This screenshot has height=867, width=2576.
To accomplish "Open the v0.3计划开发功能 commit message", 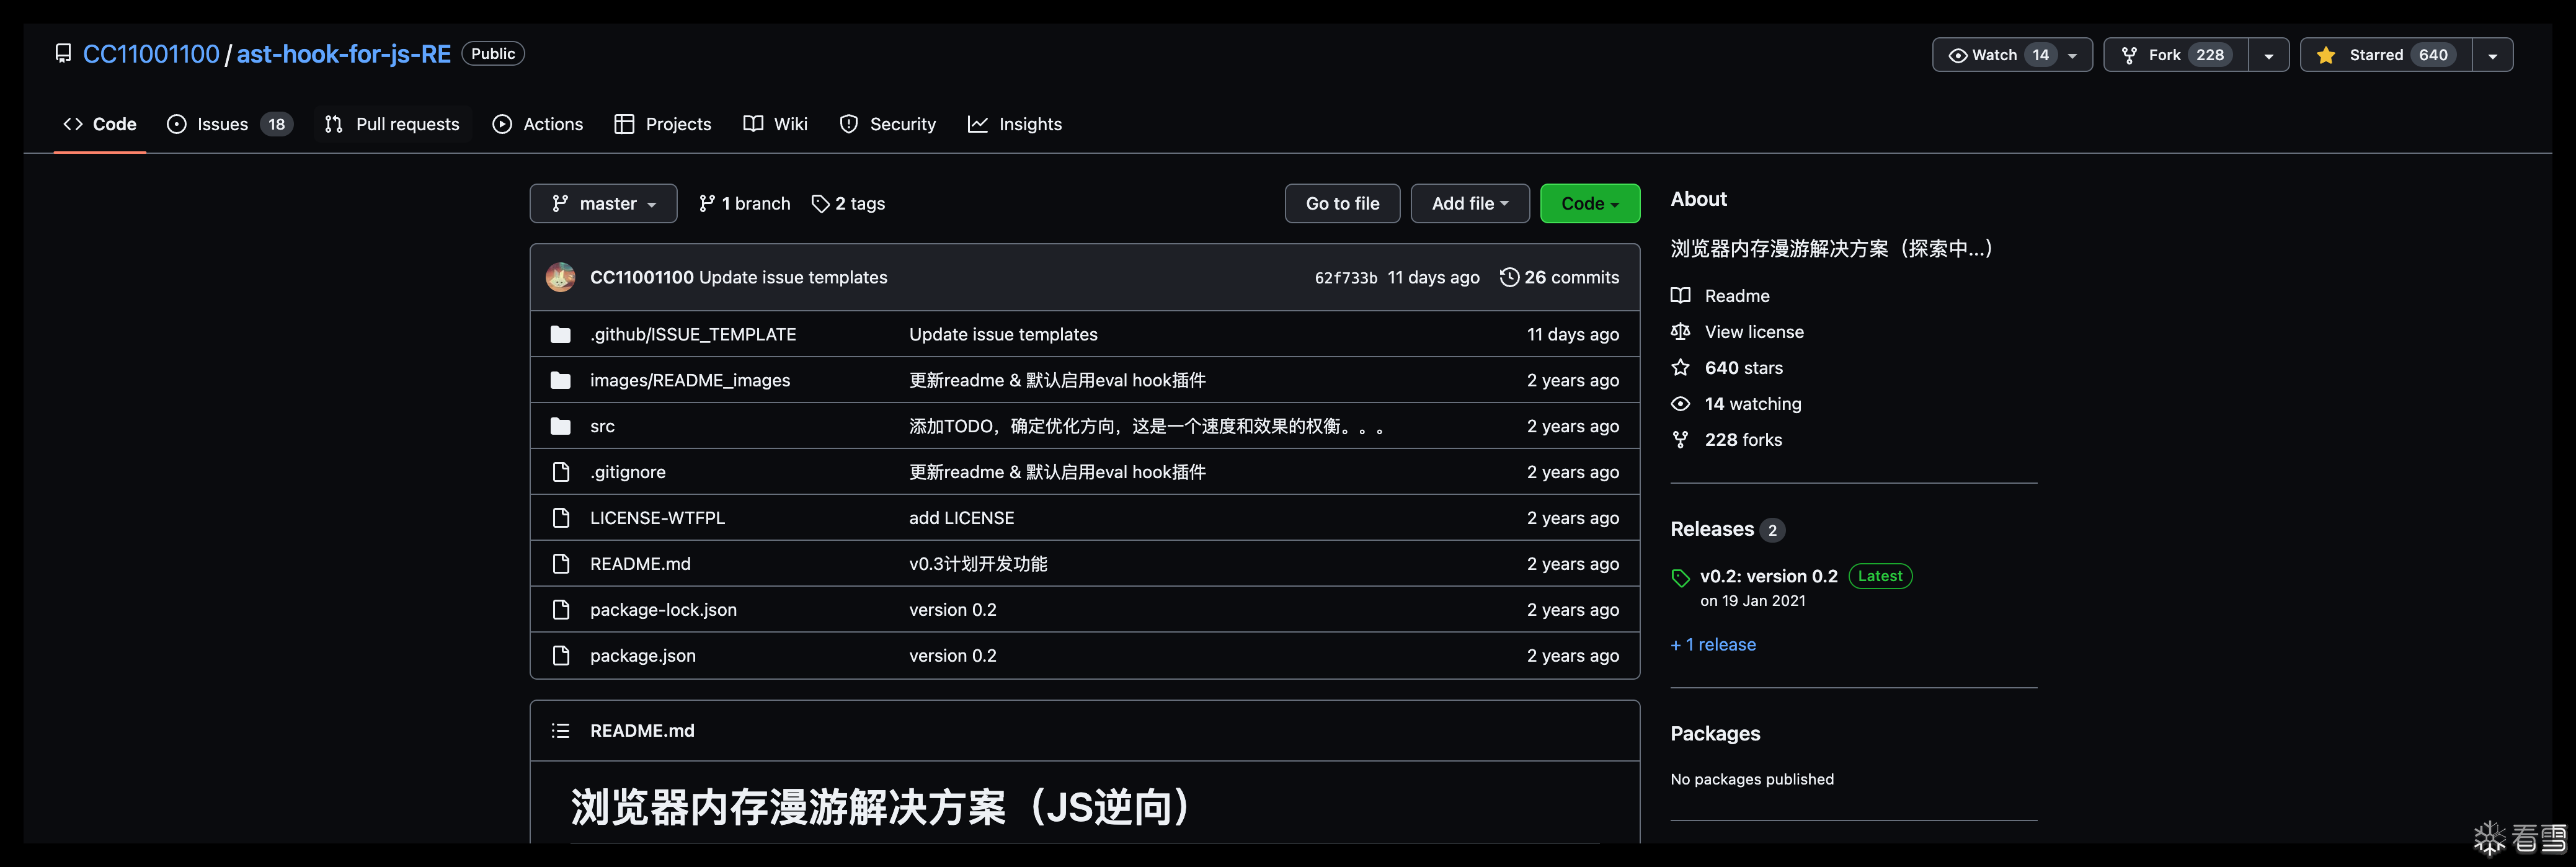I will [978, 564].
